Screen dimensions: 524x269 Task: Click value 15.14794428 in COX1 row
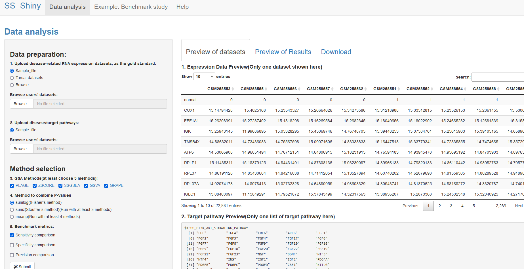pos(221,110)
